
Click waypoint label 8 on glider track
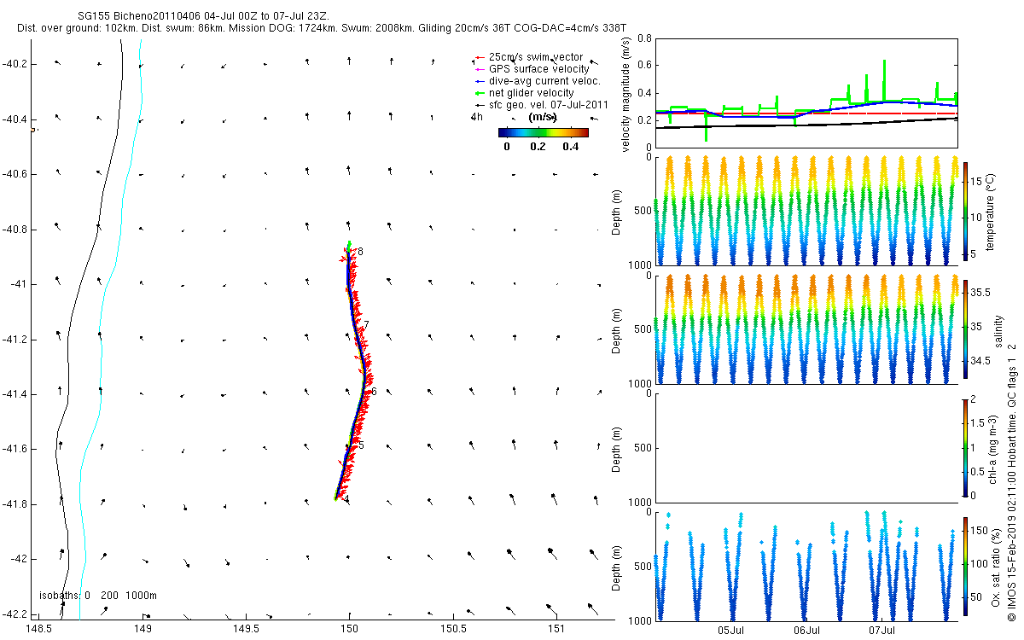coord(360,252)
